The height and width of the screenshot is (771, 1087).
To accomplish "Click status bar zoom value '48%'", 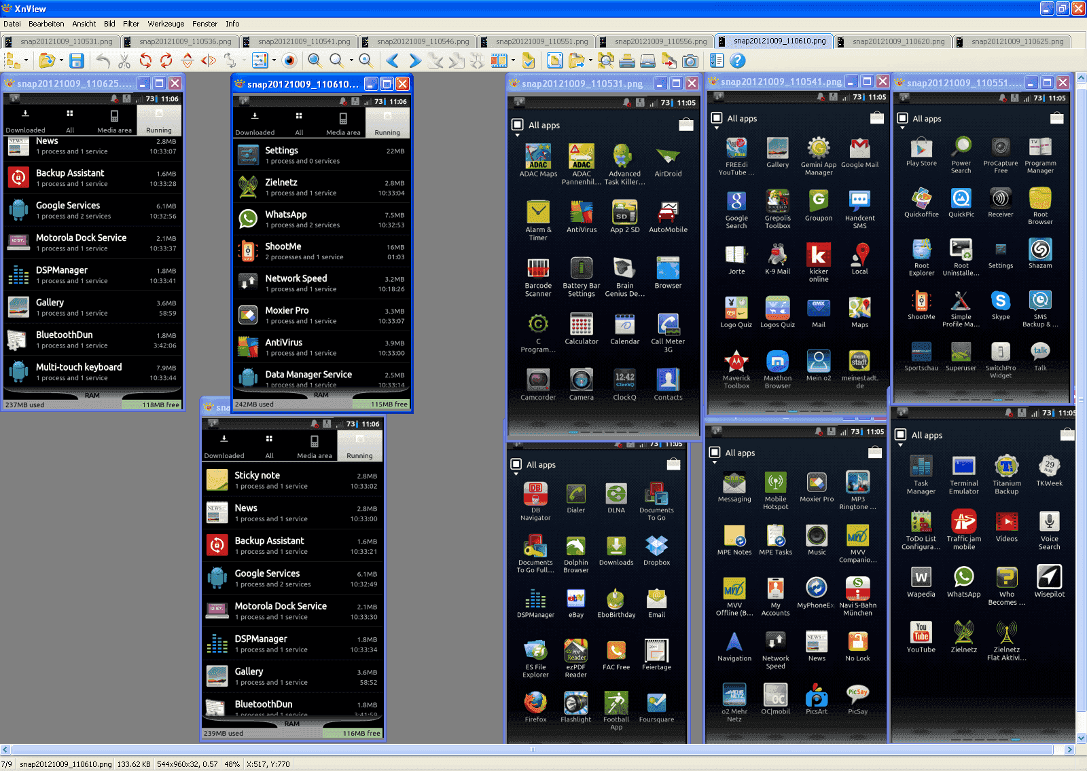I will [x=232, y=764].
